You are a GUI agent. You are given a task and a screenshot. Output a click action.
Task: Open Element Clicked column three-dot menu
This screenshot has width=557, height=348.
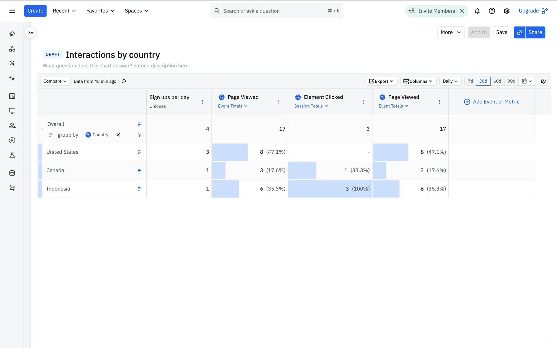(x=363, y=102)
